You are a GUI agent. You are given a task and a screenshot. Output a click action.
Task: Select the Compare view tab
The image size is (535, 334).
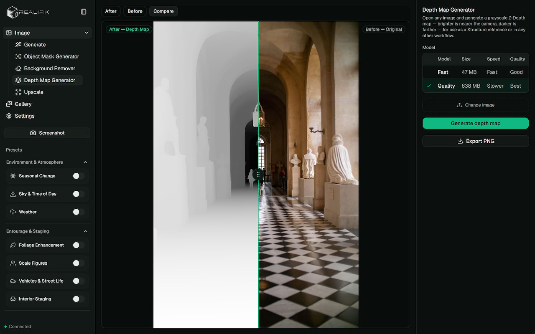[x=163, y=11]
